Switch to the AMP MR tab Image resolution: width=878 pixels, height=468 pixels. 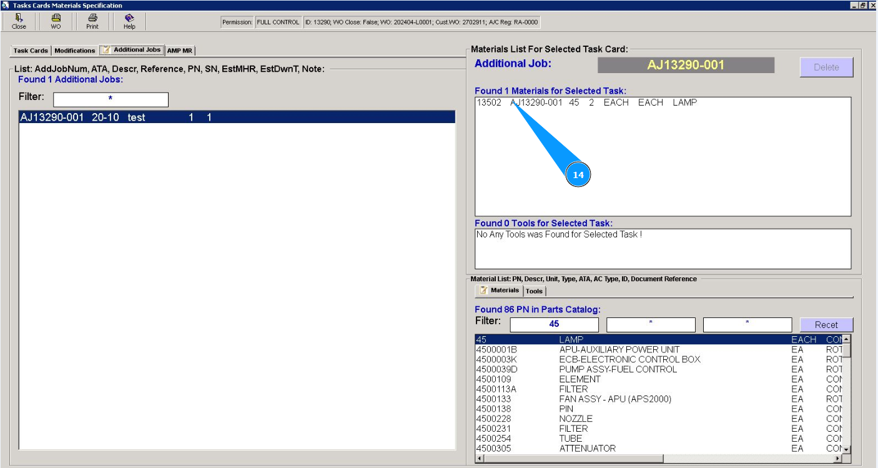pyautogui.click(x=180, y=51)
